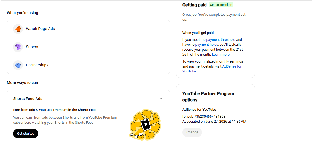This screenshot has width=312, height=143.
Task: Click the 'When you'll get paid' subheading
Action: click(198, 33)
